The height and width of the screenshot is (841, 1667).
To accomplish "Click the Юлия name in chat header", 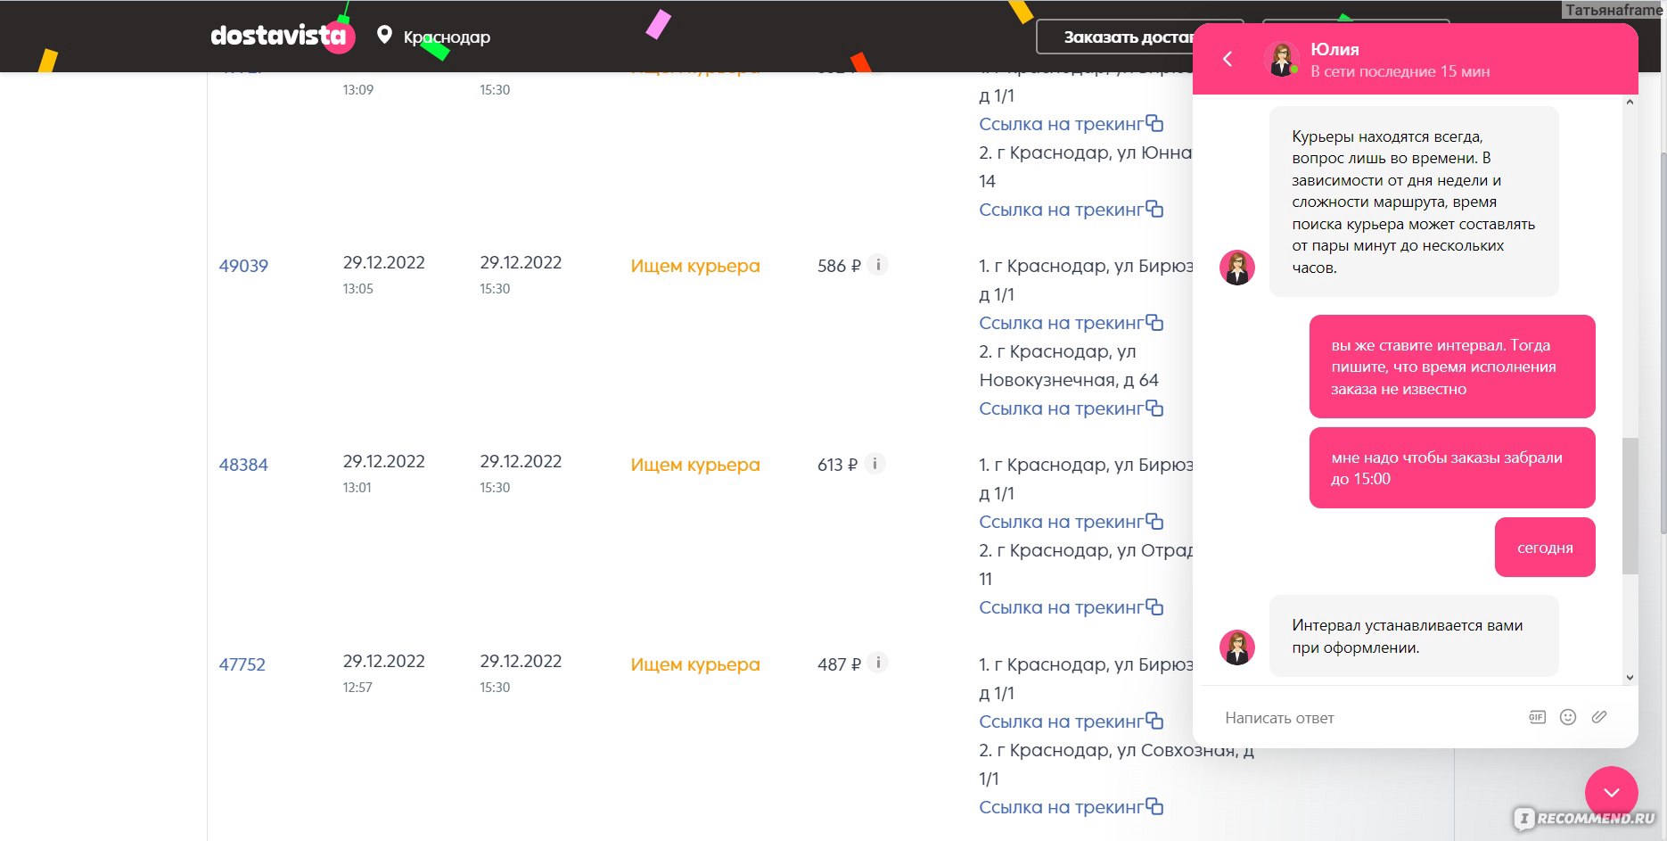I will click(x=1334, y=49).
